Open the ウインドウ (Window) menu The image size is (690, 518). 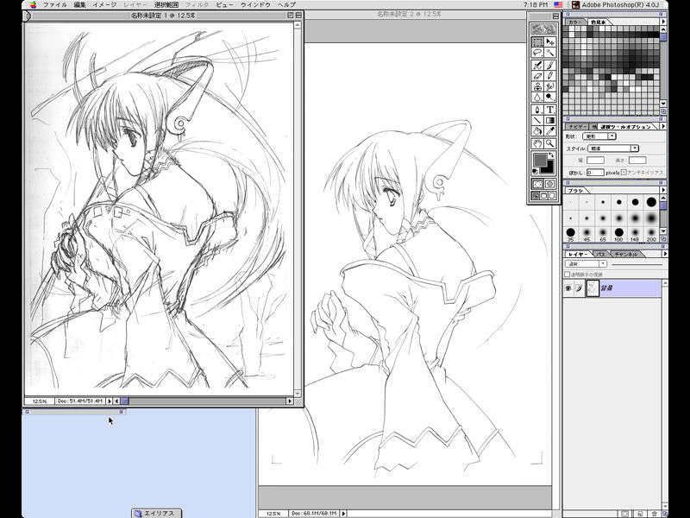tap(255, 5)
